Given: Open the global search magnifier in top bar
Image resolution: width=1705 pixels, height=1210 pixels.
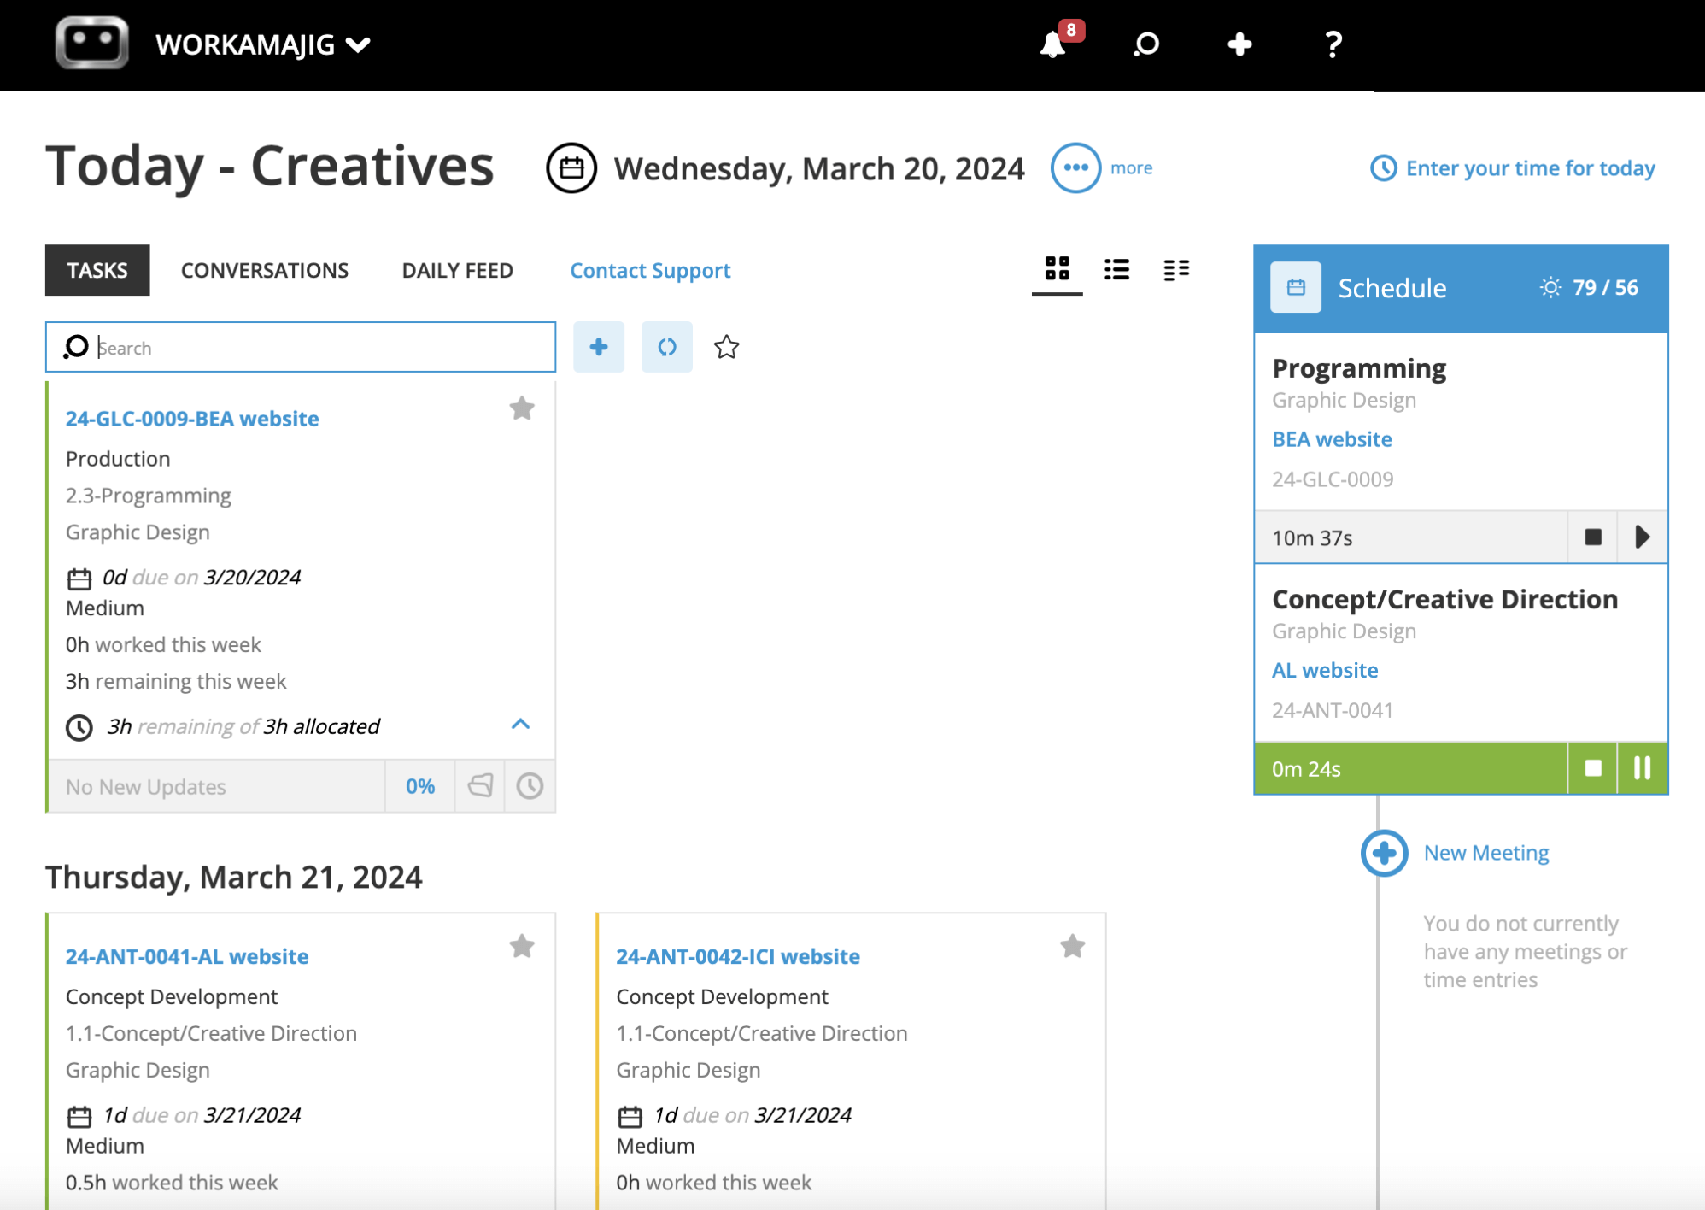Looking at the screenshot, I should [x=1146, y=44].
